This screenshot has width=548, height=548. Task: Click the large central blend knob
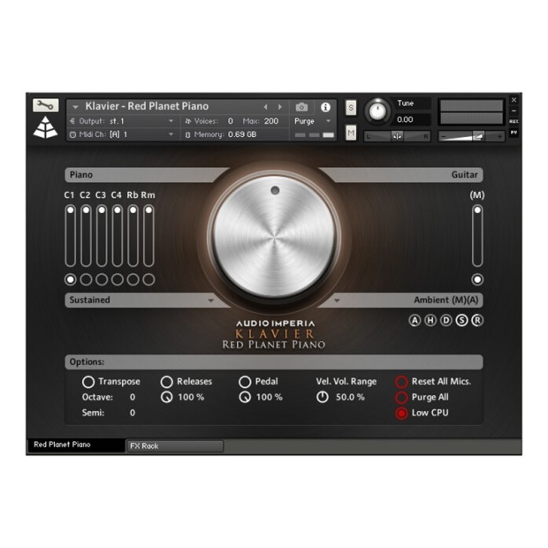coord(274,237)
